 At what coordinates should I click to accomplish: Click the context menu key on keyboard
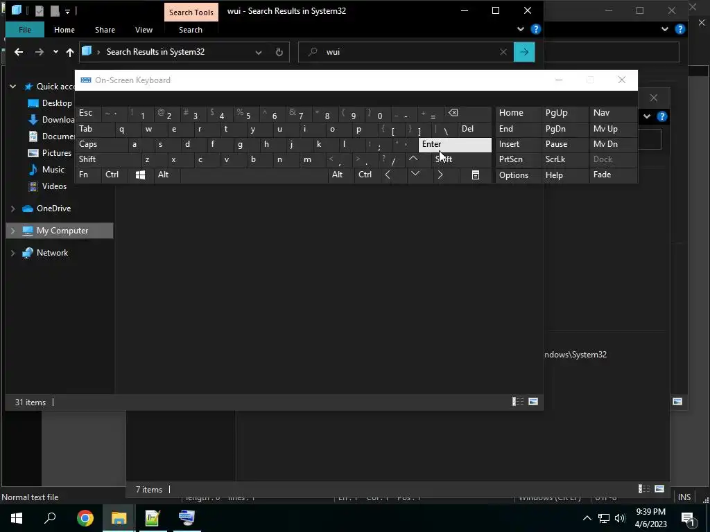coord(476,175)
